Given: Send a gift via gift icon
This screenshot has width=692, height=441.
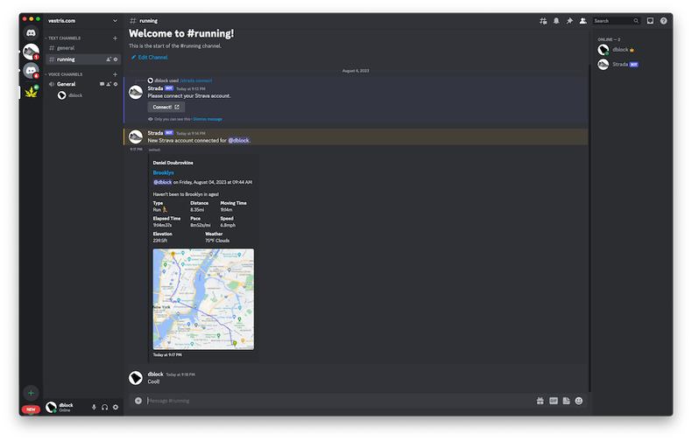Looking at the screenshot, I should pos(540,401).
